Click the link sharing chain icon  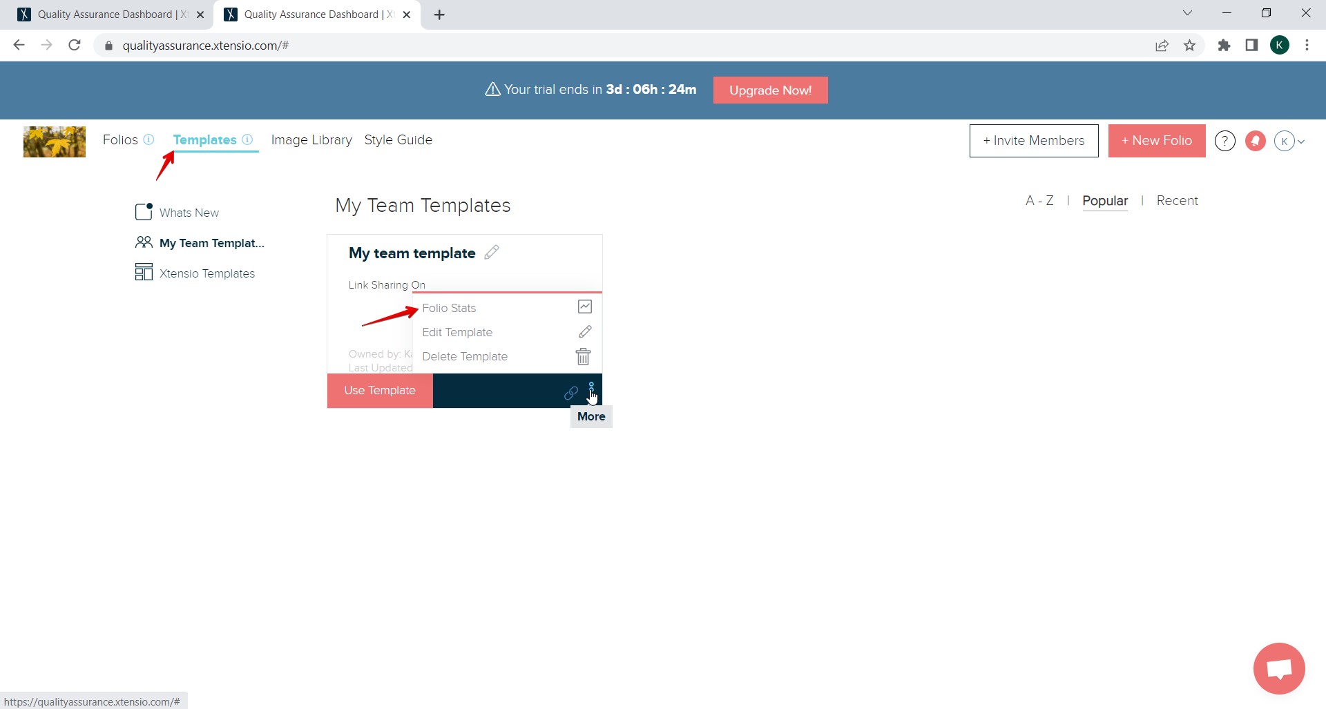tap(571, 393)
